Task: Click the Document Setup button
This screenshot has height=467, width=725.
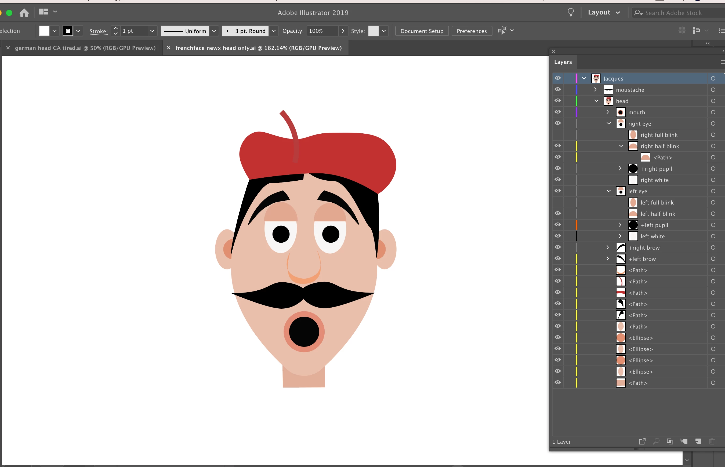Action: (x=422, y=31)
